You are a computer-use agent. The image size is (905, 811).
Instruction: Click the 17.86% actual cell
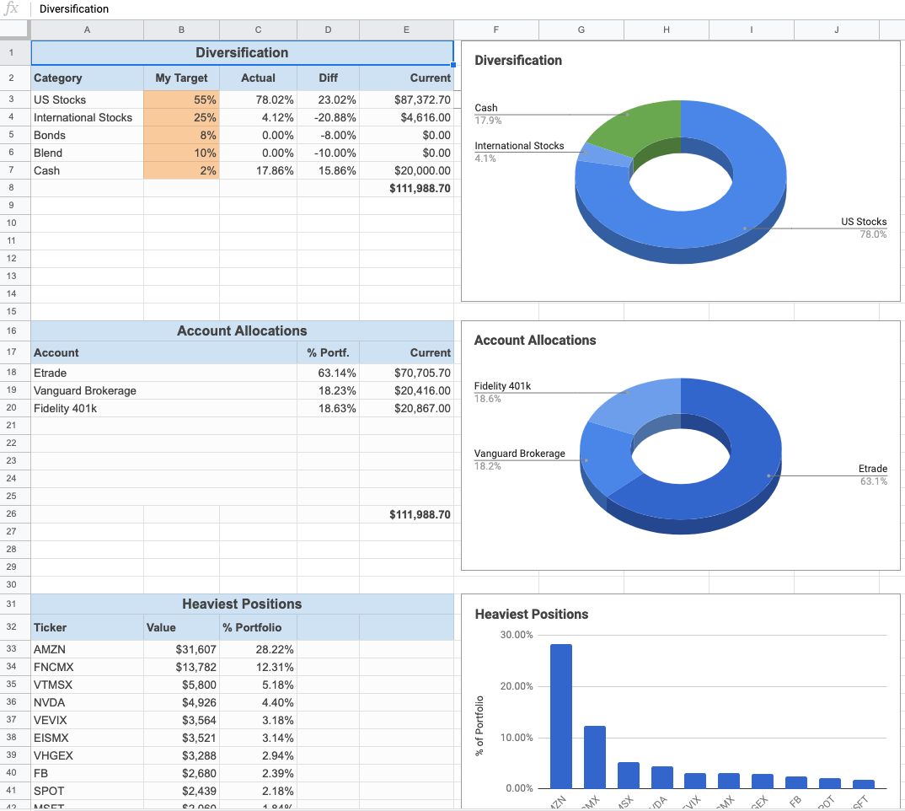(258, 170)
